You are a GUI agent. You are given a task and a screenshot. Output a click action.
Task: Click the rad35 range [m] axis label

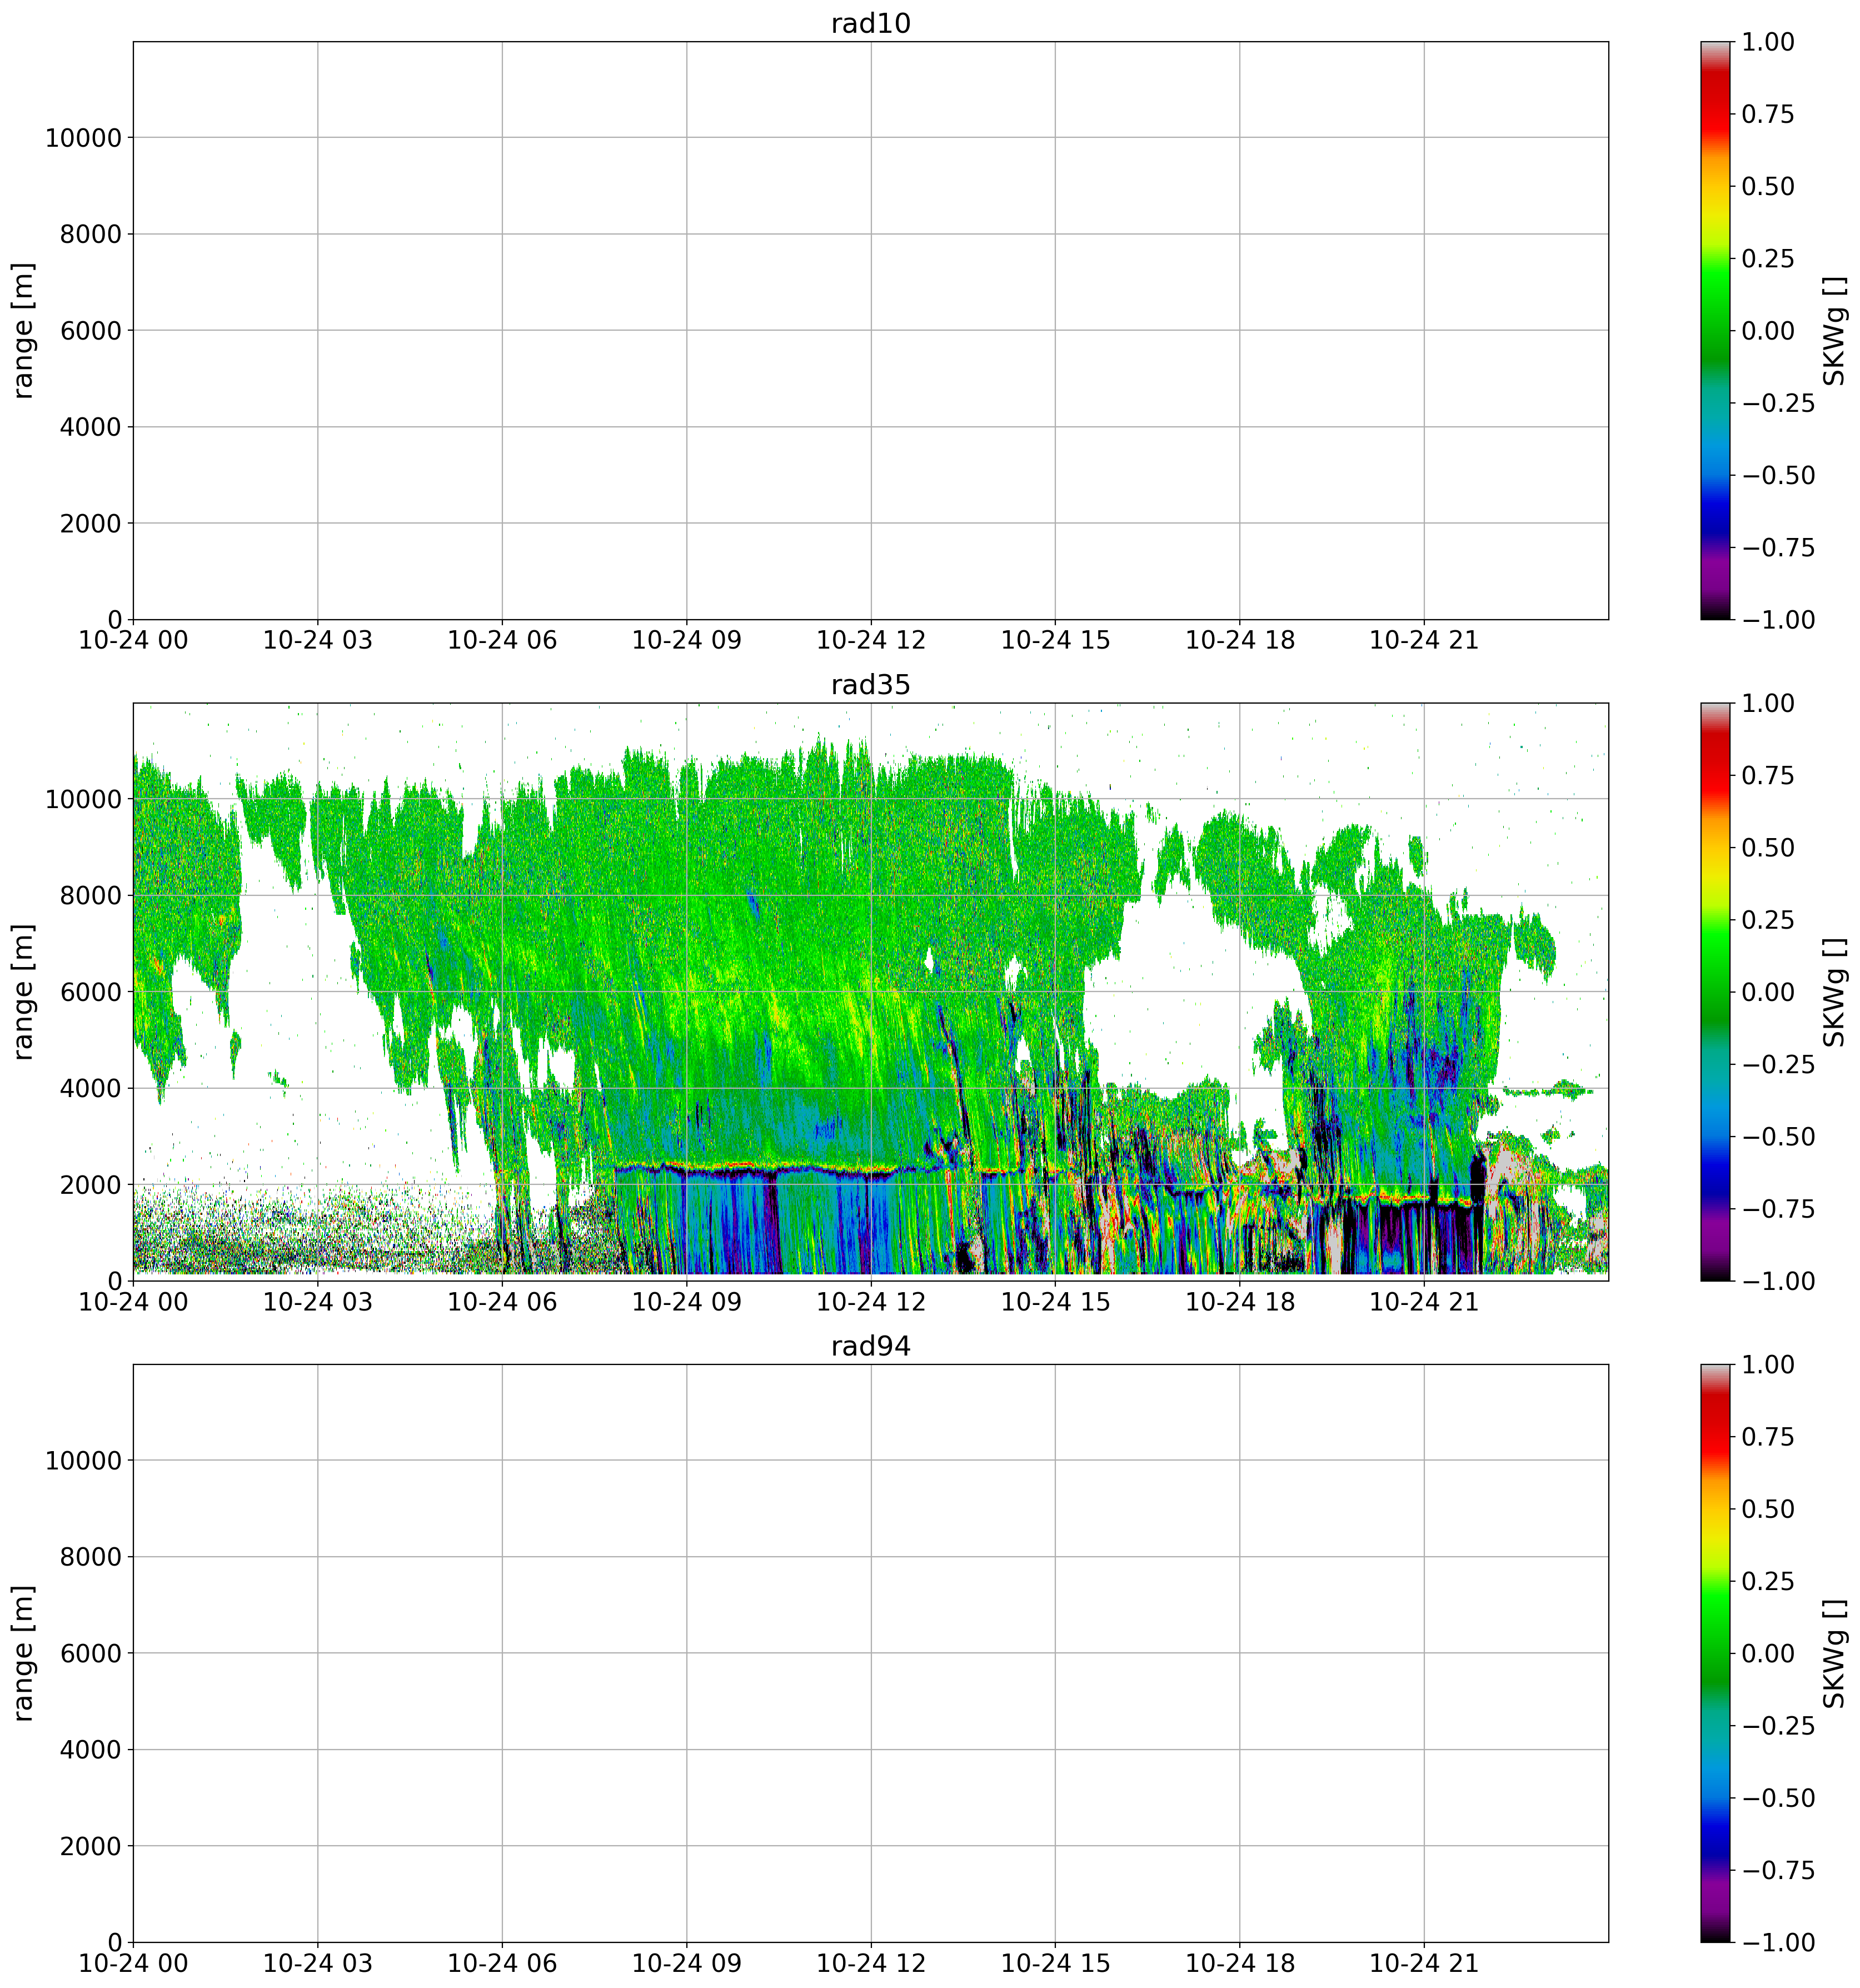coord(24,991)
